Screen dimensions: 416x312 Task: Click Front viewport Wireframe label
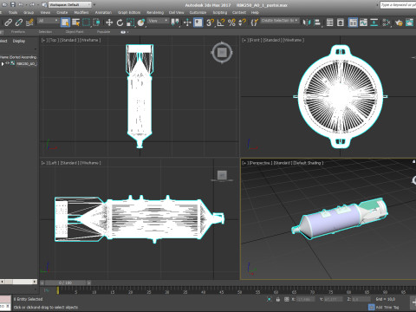click(x=293, y=40)
